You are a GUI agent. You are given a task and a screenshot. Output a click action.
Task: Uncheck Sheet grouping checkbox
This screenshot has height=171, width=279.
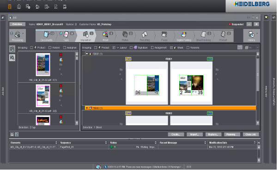(x=171, y=48)
